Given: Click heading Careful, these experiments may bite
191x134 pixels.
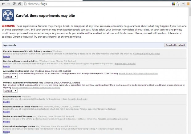Looking at the screenshot, I should (x=45, y=16).
